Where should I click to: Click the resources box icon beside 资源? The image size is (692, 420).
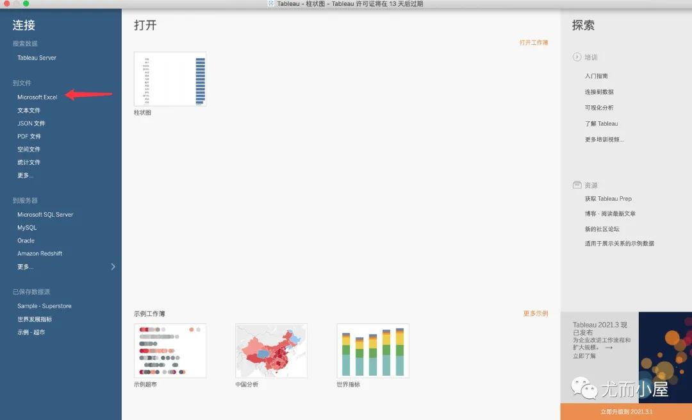pos(577,185)
